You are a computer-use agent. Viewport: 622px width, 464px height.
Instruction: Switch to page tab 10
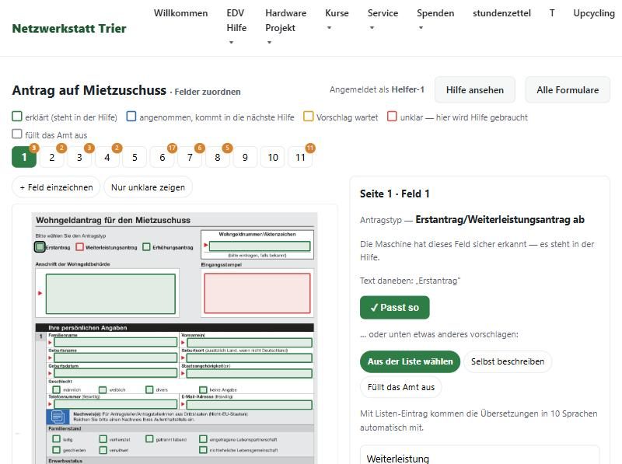click(273, 157)
